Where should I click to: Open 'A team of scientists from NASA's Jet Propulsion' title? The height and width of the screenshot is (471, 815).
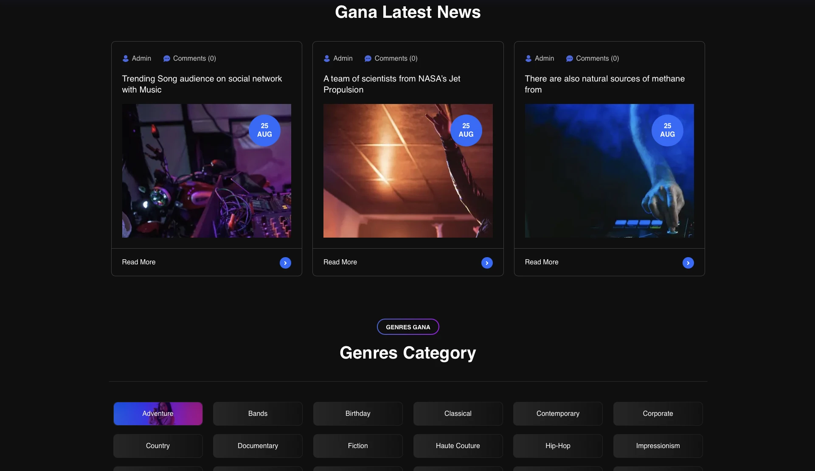pos(392,84)
